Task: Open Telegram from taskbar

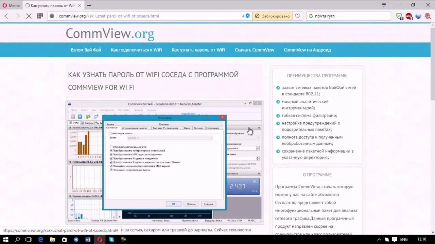Action: [76, 239]
